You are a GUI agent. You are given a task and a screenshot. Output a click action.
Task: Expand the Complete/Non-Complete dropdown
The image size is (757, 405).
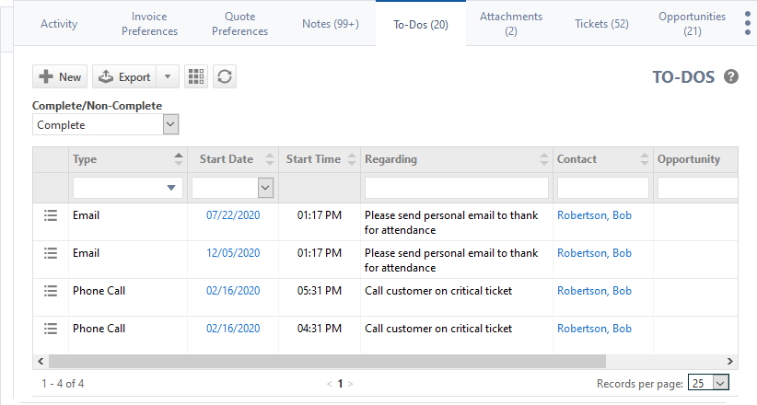pos(170,124)
